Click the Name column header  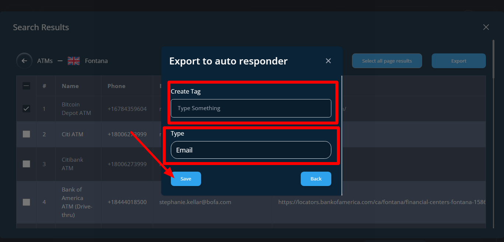70,86
